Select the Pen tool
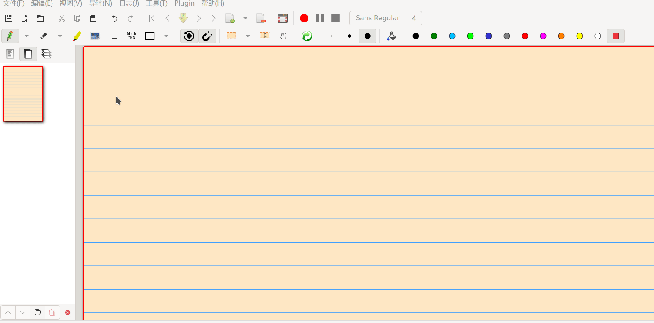Viewport: 654px width, 323px height. [x=10, y=36]
